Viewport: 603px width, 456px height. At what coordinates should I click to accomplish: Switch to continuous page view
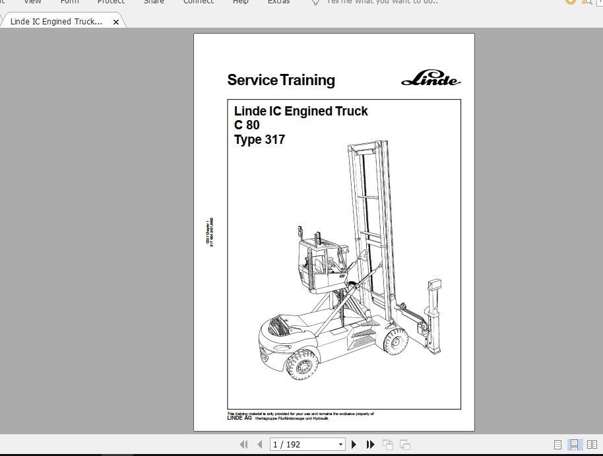coord(574,445)
